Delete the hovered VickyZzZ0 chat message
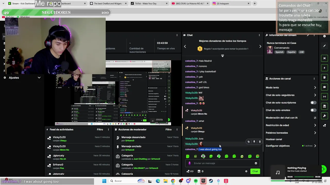330x185 pixels. [x=260, y=142]
